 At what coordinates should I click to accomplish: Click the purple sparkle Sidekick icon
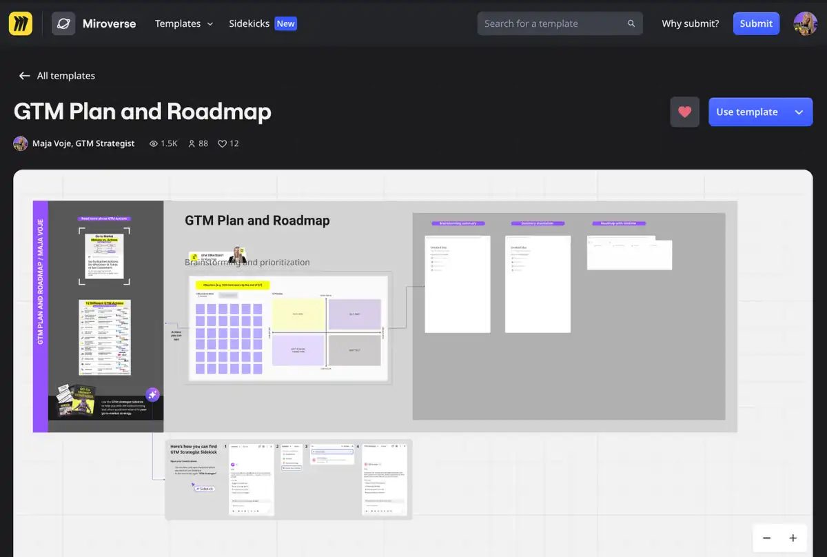point(153,395)
